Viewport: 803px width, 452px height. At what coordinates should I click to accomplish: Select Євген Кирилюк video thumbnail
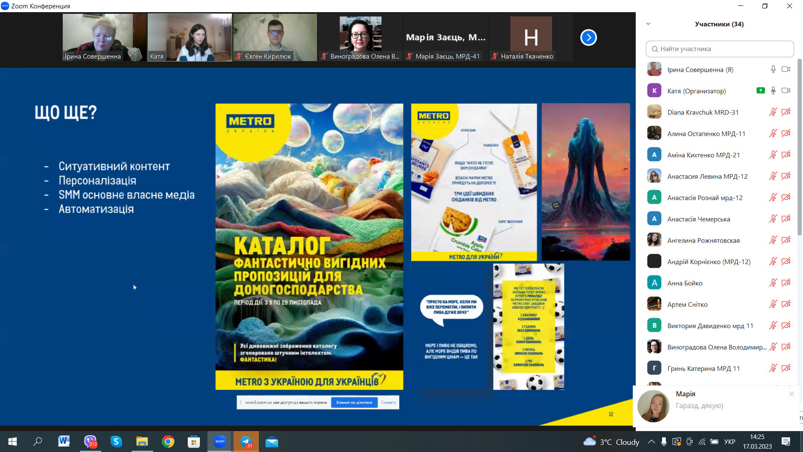[x=275, y=38]
